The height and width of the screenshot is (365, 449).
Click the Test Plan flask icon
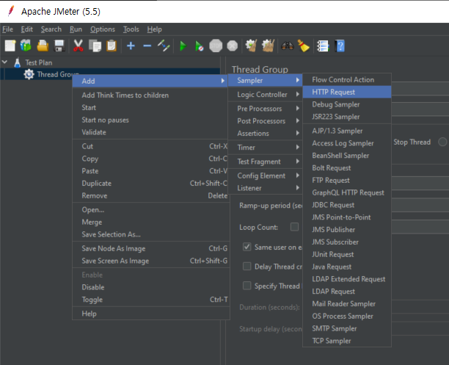point(18,62)
